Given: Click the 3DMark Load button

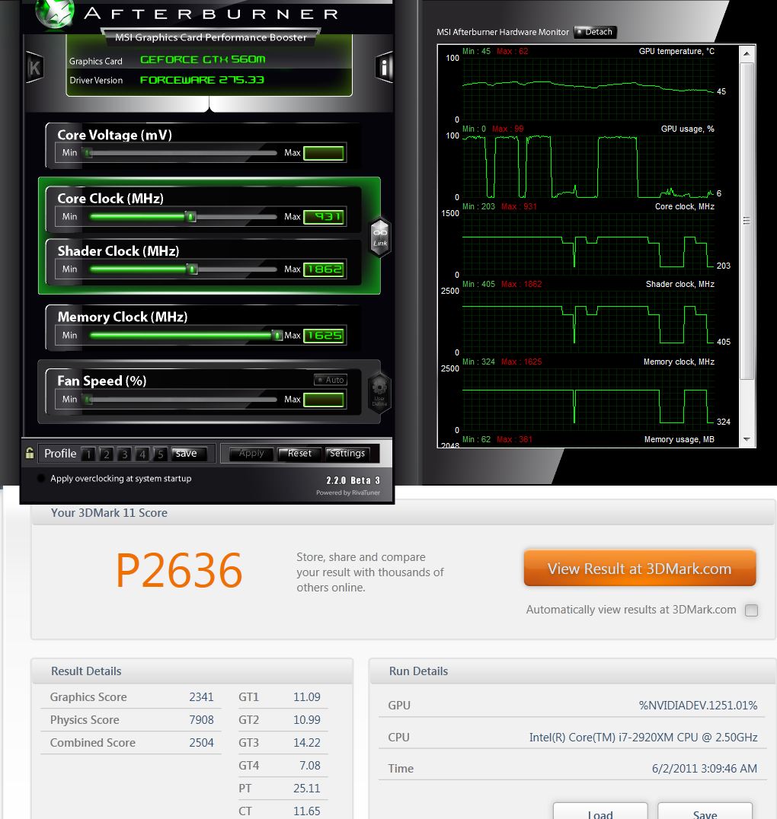Looking at the screenshot, I should [600, 811].
